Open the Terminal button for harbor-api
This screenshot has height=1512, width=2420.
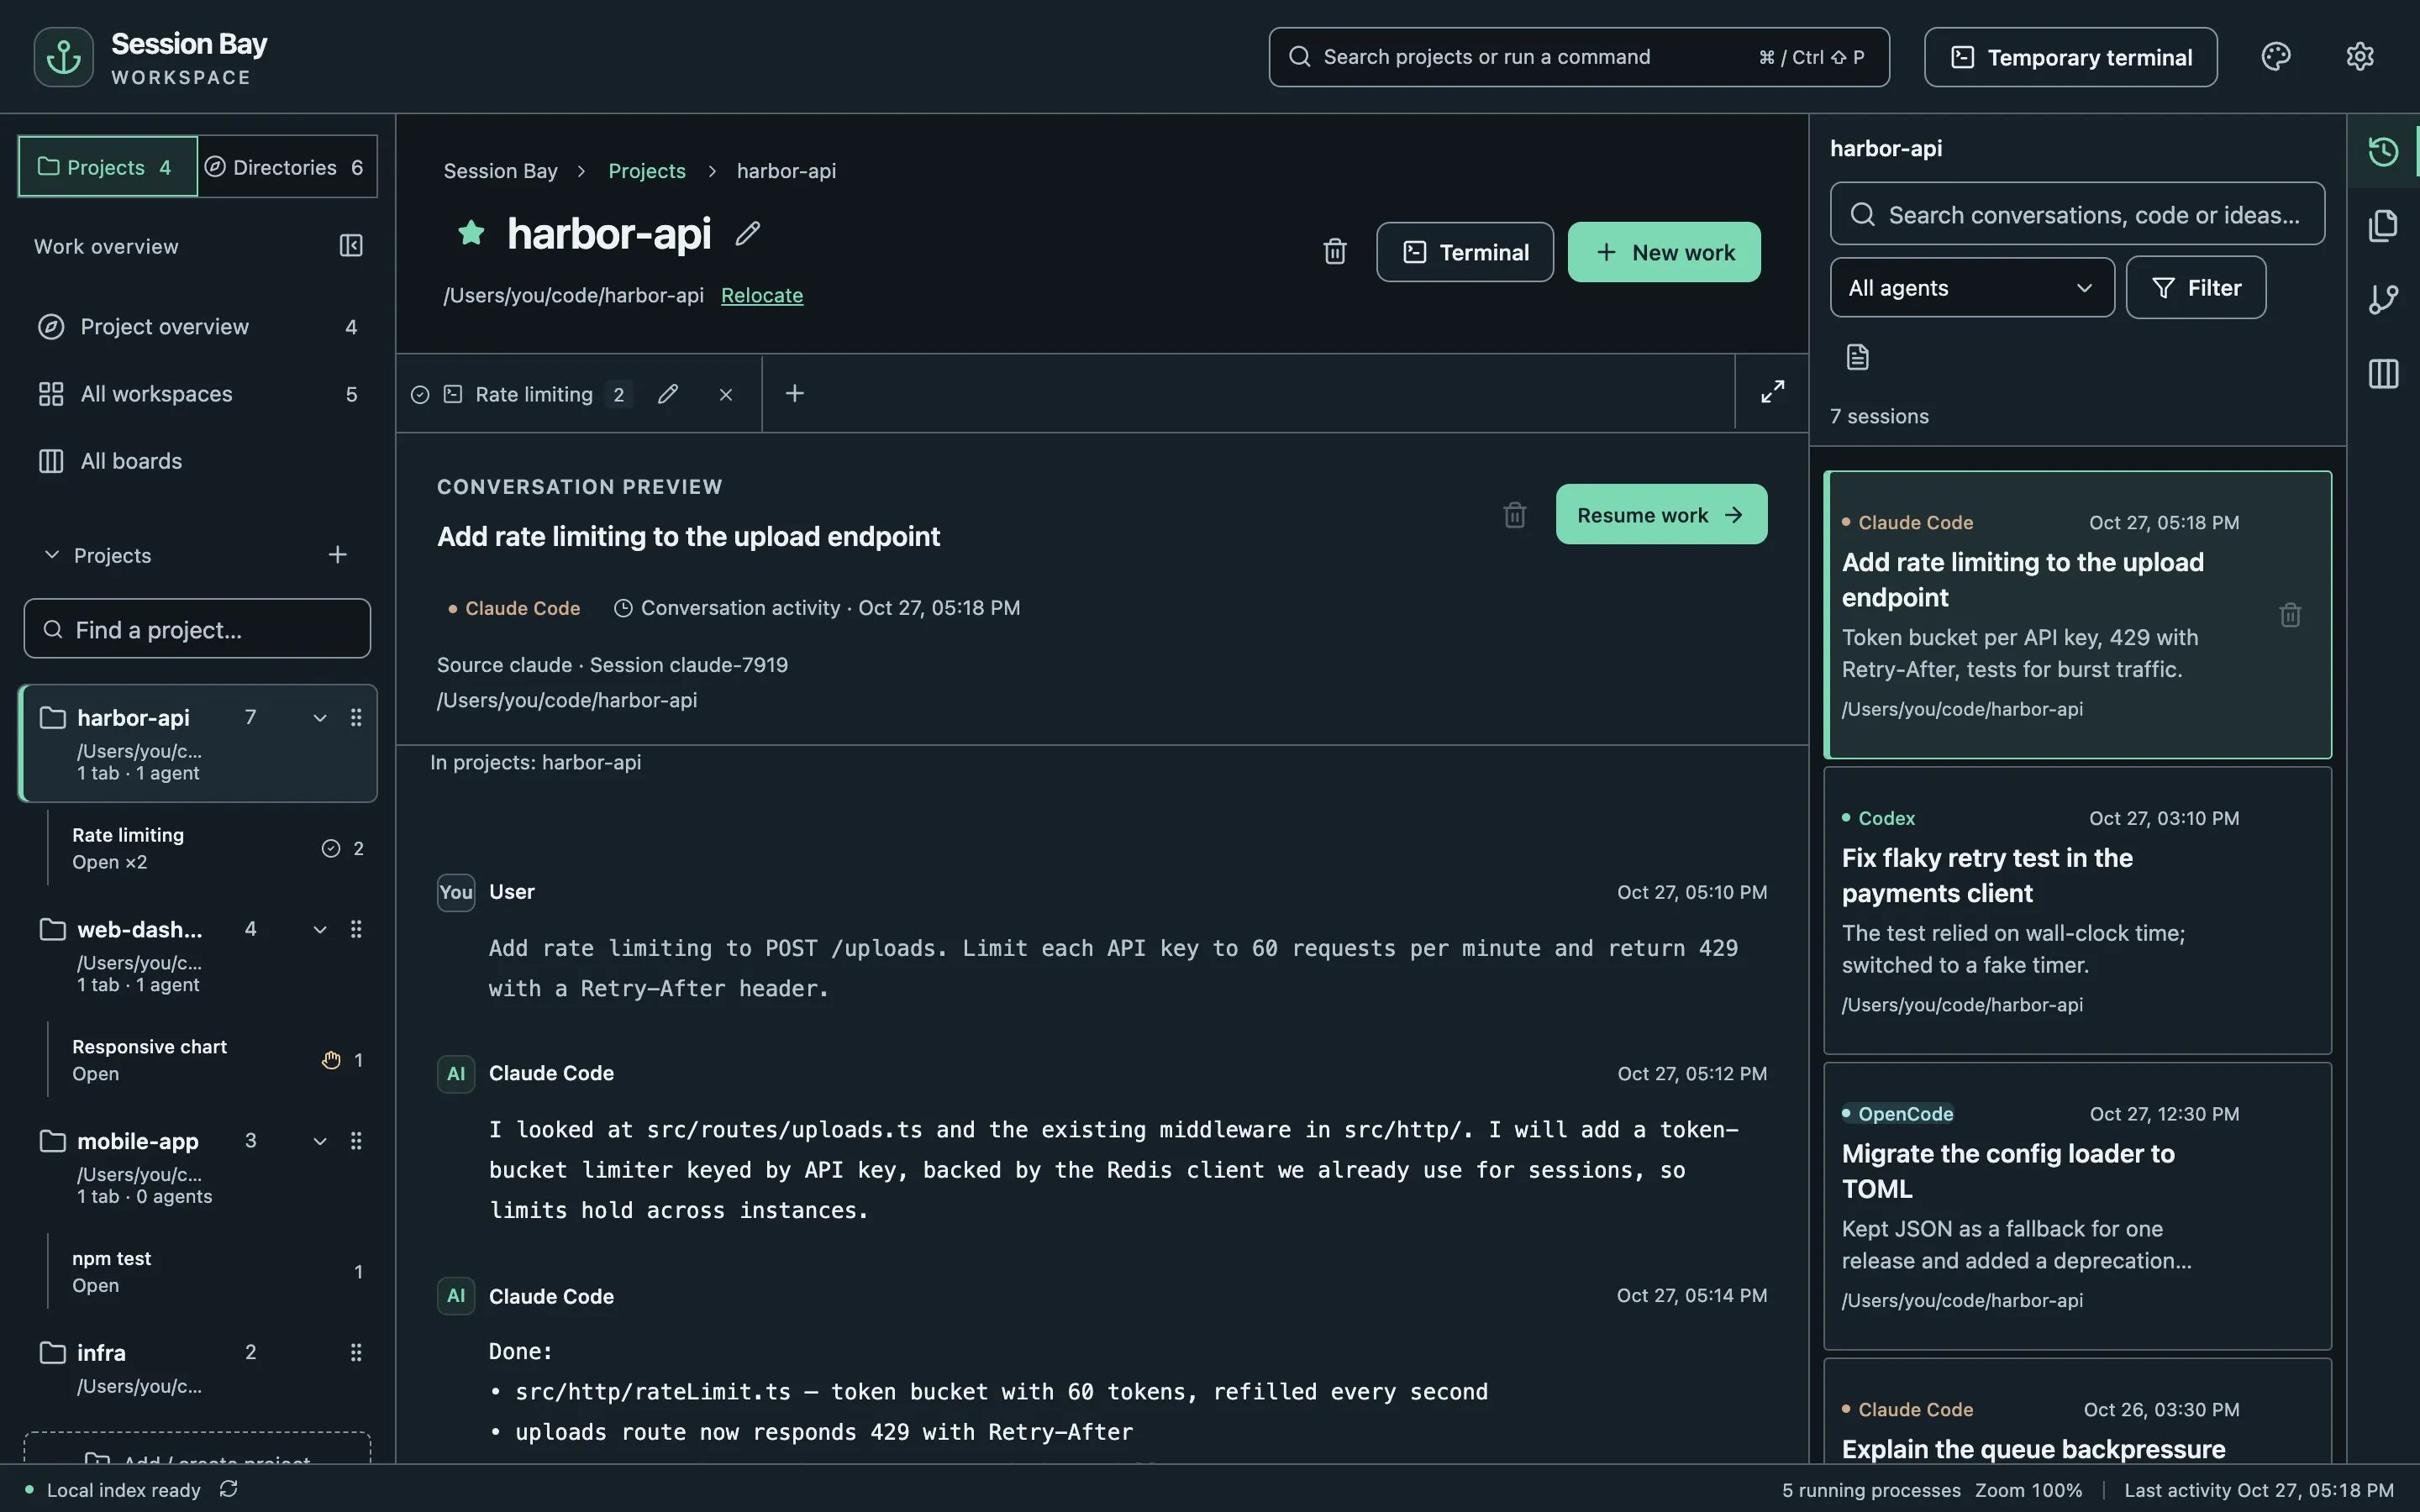coord(1465,252)
